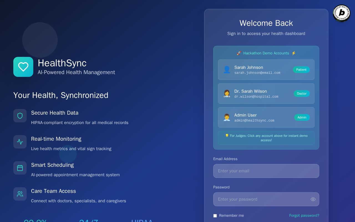Click the Remember me label
This screenshot has height=222, width=355.
point(232,216)
